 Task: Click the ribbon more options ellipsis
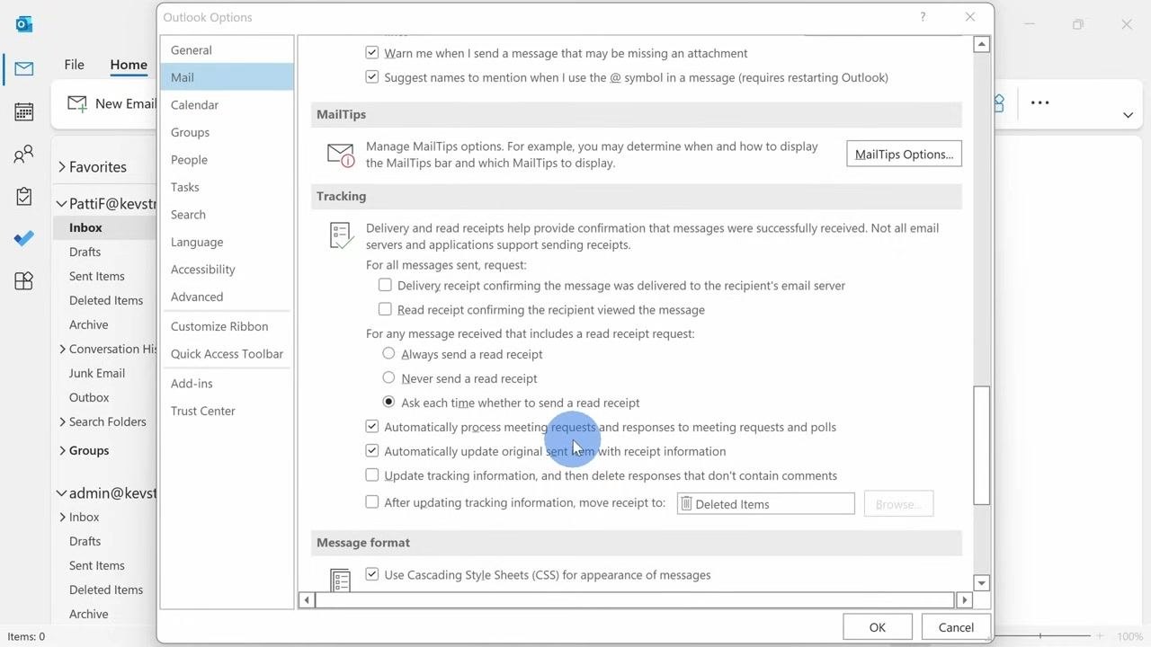pyautogui.click(x=1039, y=102)
